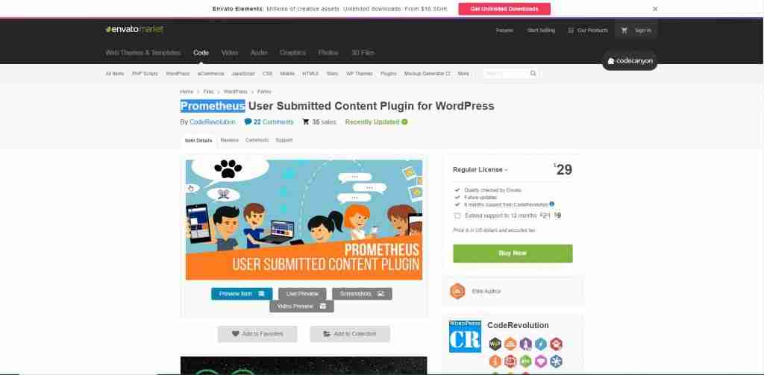Open the Code marketplace tab
The width and height of the screenshot is (764, 375).
click(x=201, y=53)
